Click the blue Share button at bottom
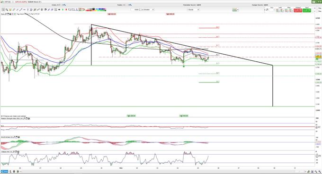 coord(5,171)
